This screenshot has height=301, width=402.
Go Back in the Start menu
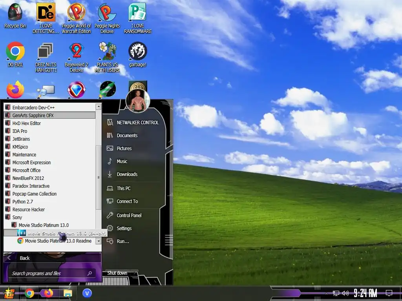click(x=52, y=258)
